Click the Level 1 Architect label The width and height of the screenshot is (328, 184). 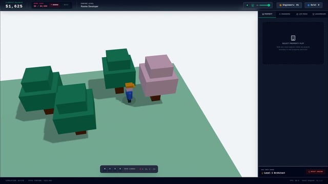[275, 173]
